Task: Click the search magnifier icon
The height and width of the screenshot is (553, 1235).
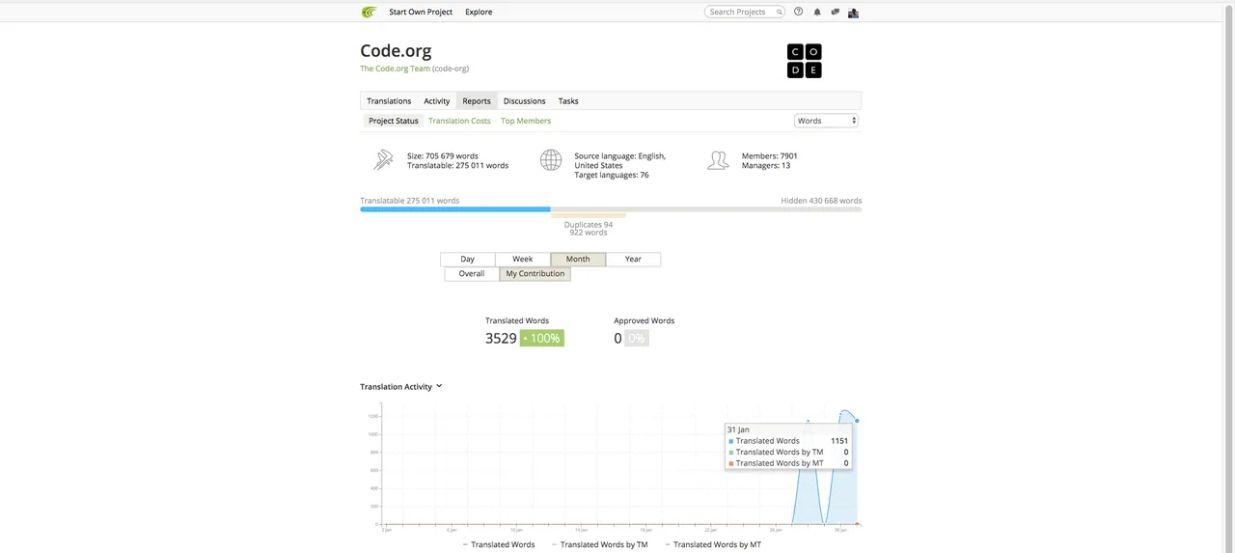Action: (x=780, y=13)
